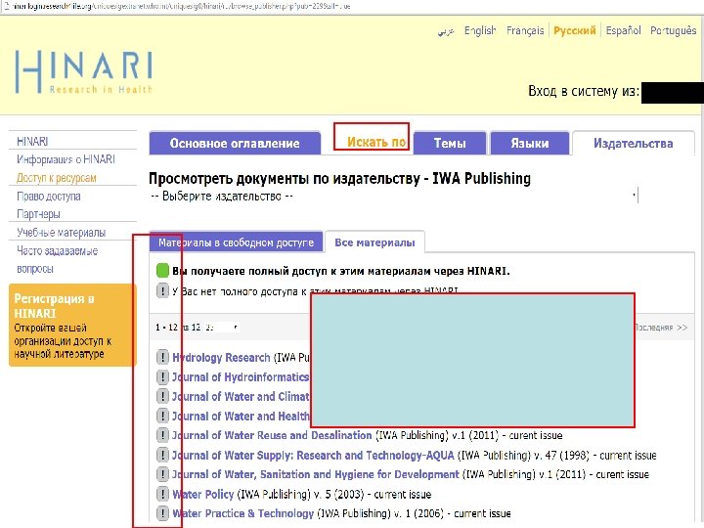
Task: Switch language to Français
Action: coord(525,30)
